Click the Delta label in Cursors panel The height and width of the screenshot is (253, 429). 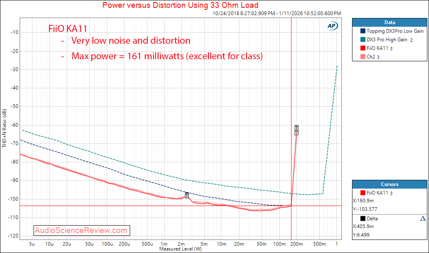click(x=372, y=218)
